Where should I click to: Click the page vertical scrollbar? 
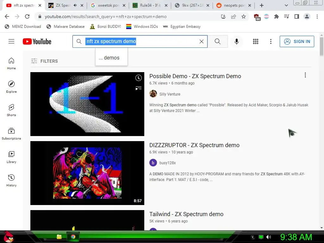point(321,47)
